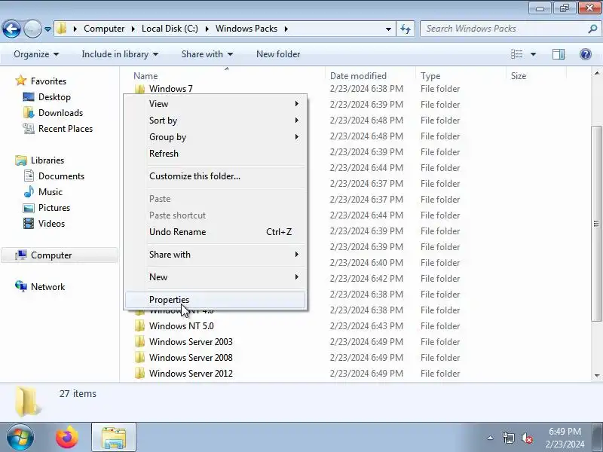Select the Windows NT 5.0 folder

tap(181, 326)
